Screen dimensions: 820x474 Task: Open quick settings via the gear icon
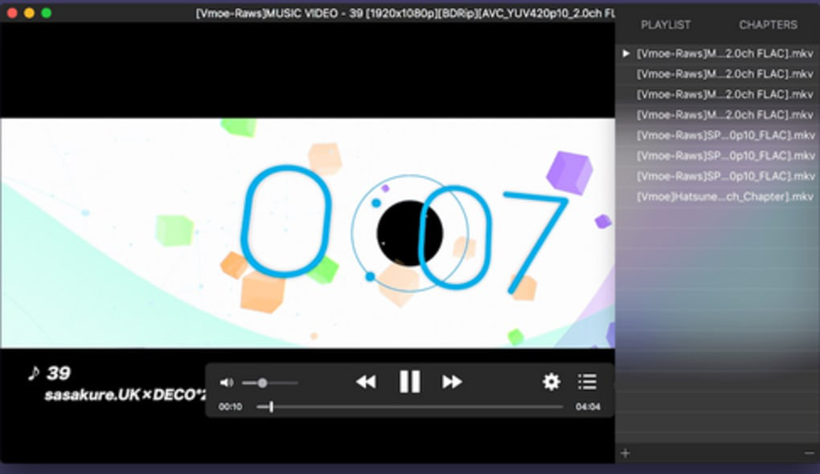pyautogui.click(x=551, y=382)
